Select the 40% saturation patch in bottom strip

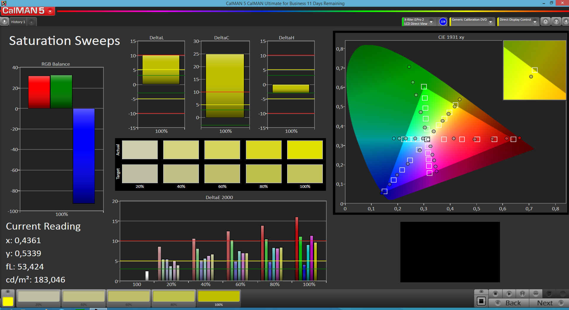pos(84,298)
